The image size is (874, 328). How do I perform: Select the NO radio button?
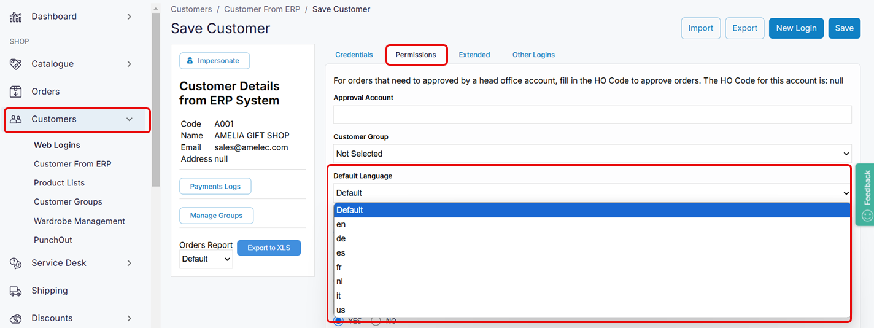[376, 321]
